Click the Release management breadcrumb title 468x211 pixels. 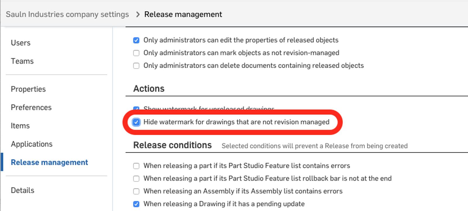pos(183,14)
